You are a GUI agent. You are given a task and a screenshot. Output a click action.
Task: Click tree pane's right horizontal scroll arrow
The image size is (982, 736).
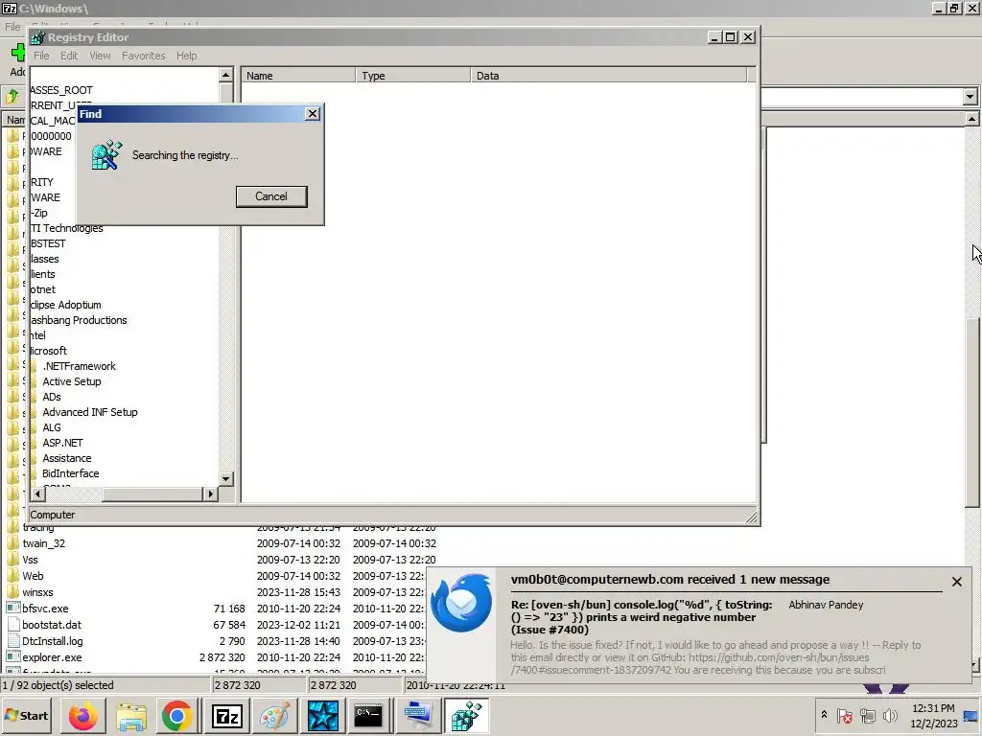(x=210, y=494)
